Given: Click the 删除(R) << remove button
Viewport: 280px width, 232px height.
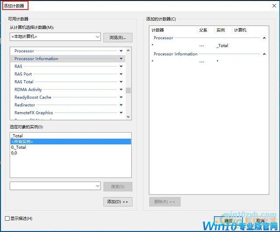Looking at the screenshot, I should click(x=165, y=202).
